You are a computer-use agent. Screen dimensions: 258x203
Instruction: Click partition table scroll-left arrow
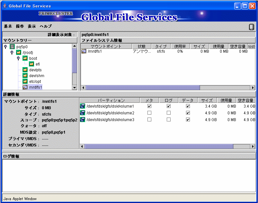click(82, 146)
